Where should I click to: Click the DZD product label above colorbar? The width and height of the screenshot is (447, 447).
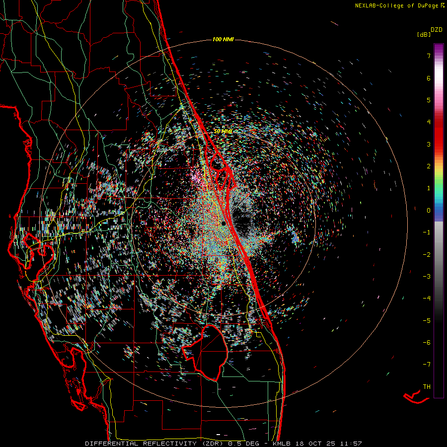(437, 29)
